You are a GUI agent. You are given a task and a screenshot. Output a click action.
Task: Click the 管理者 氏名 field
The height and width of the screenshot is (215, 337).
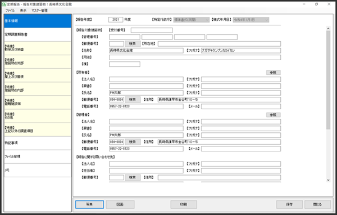coord(146,135)
